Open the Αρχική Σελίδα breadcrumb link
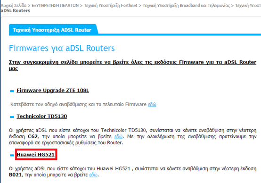The height and width of the screenshot is (183, 261). tap(14, 6)
